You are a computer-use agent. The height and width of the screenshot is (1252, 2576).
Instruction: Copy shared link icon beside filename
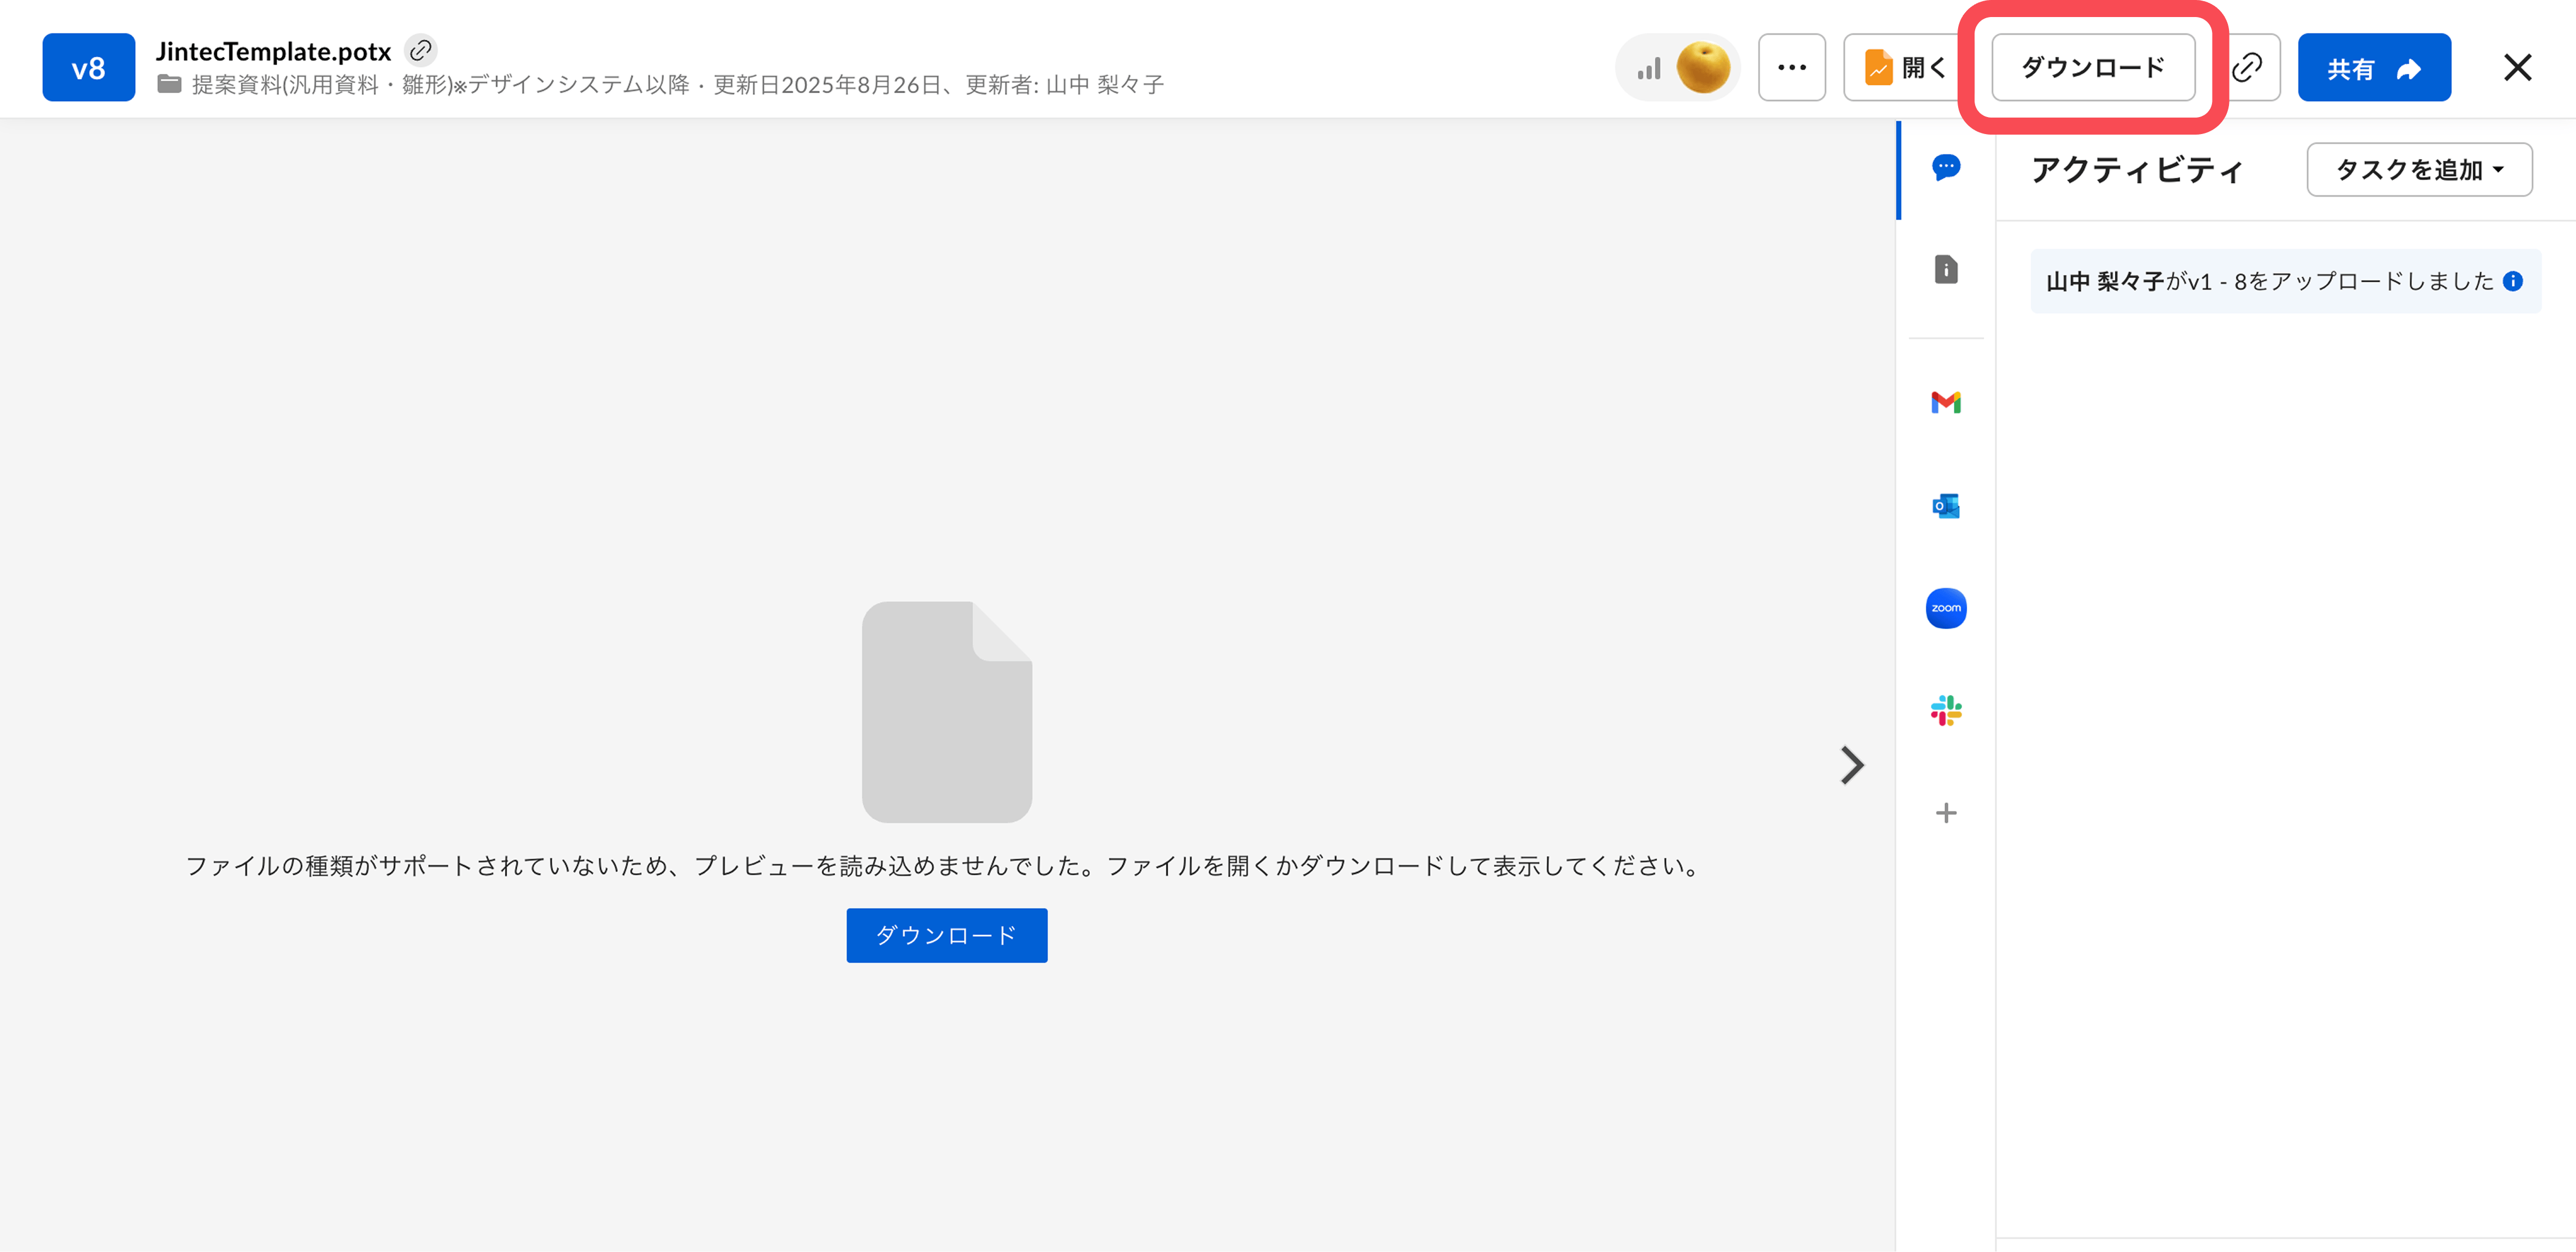coord(421,50)
